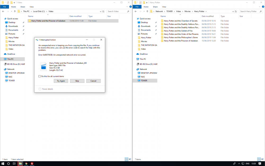Select the Chamber of Secrets folder
Image resolution: width=265 pixels, height=166 pixels.
coord(180,21)
